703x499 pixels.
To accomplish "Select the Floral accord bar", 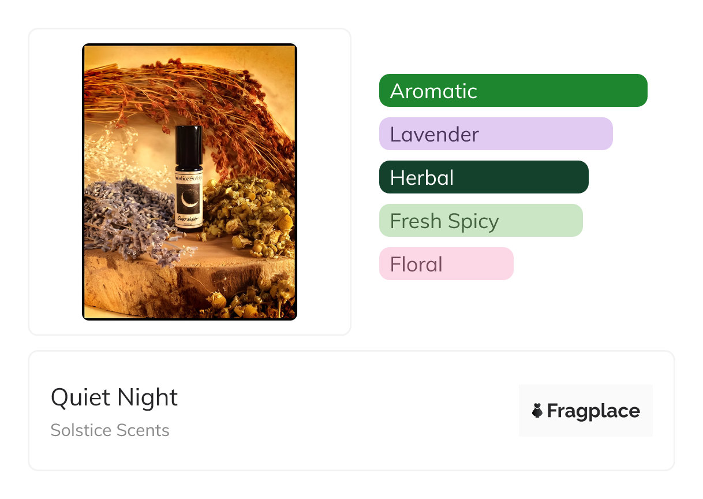I will (446, 264).
